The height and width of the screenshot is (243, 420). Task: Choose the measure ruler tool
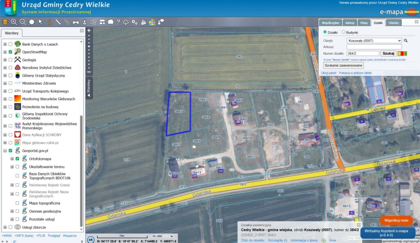coord(58,22)
